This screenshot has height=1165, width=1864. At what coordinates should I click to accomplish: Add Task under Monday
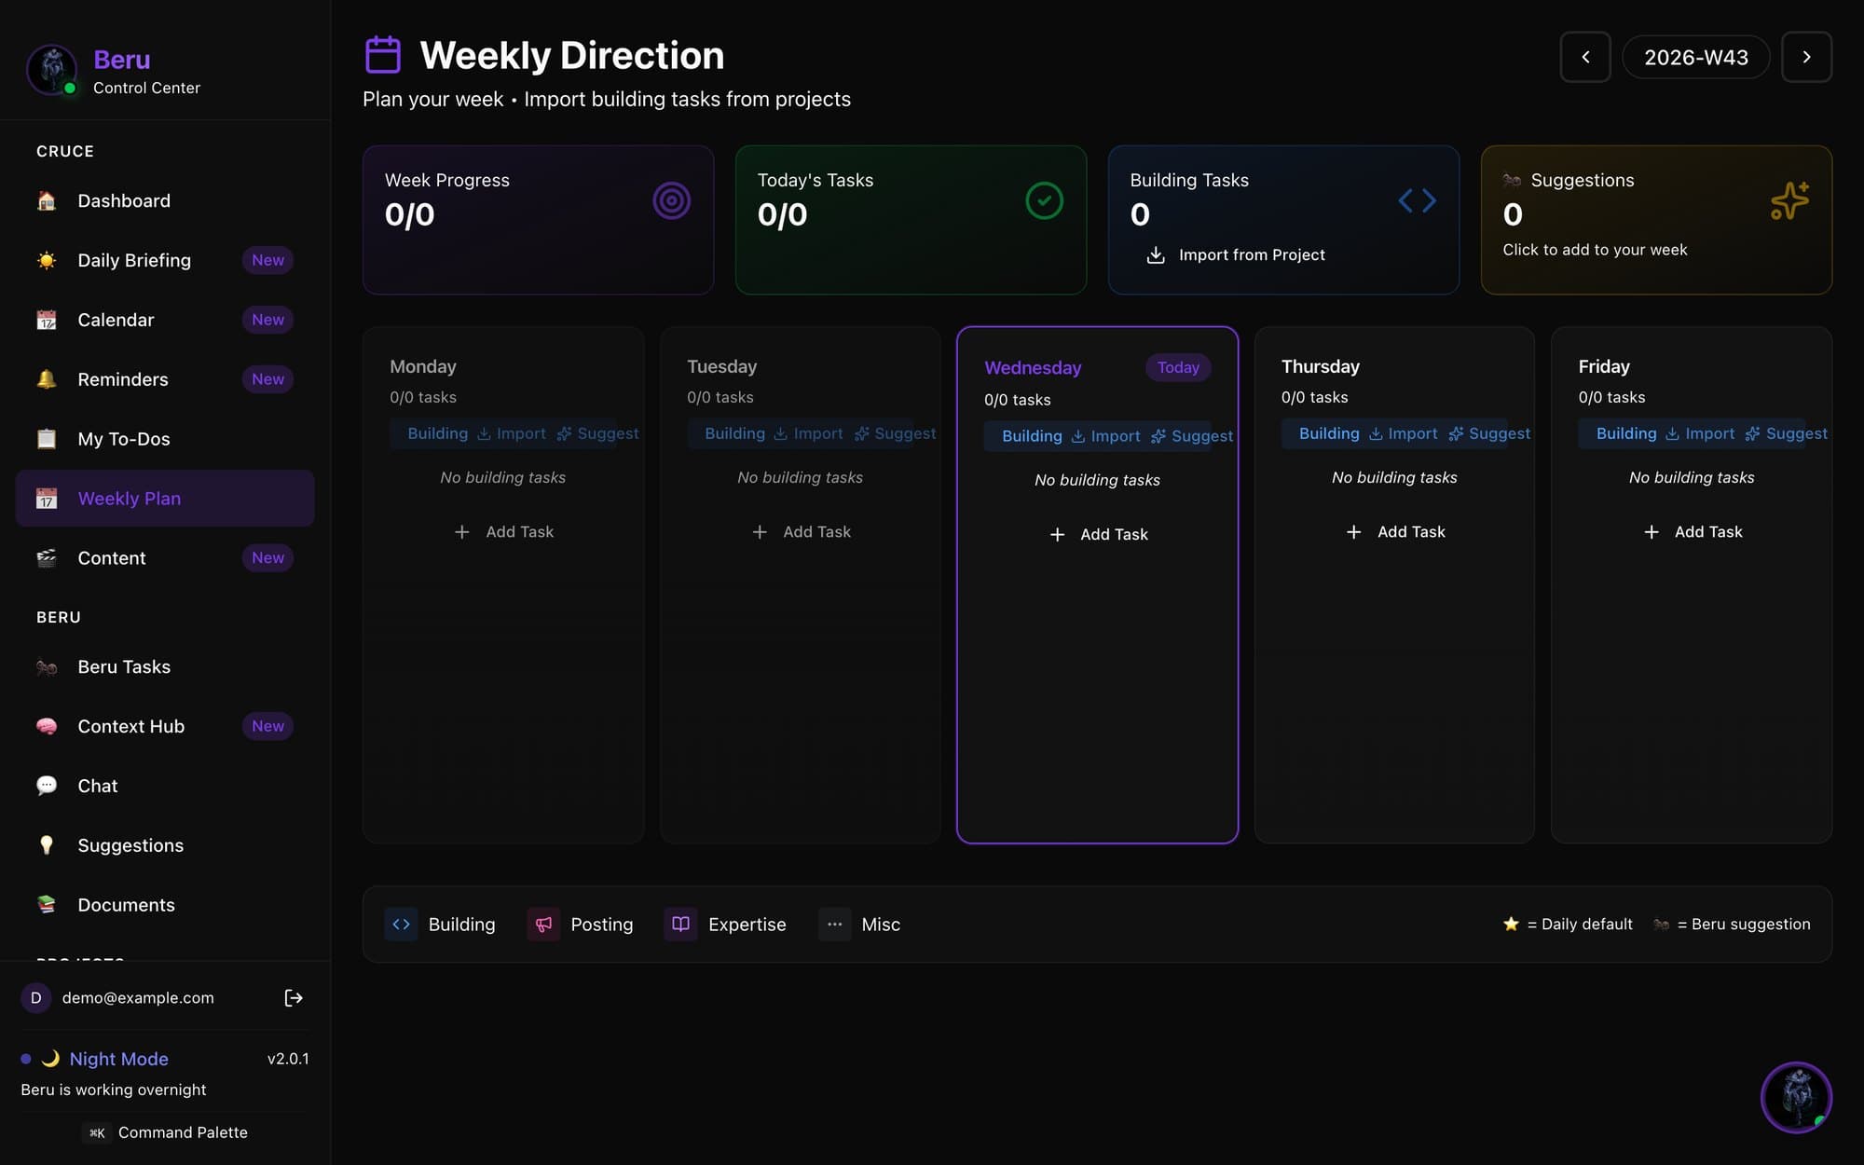pos(503,531)
